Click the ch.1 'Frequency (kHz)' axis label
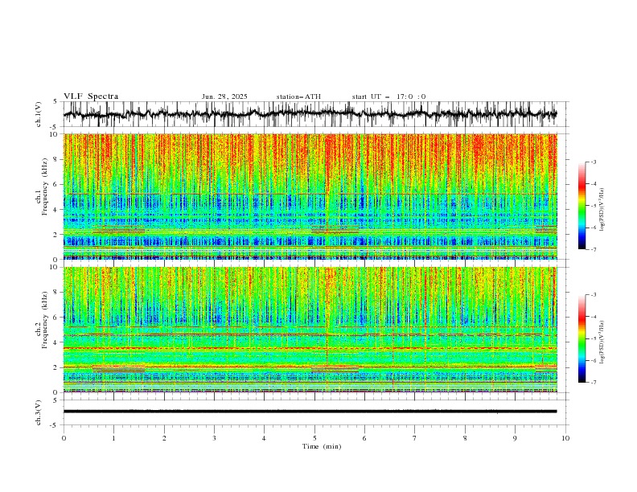This screenshot has height=492, width=637. click(x=45, y=187)
